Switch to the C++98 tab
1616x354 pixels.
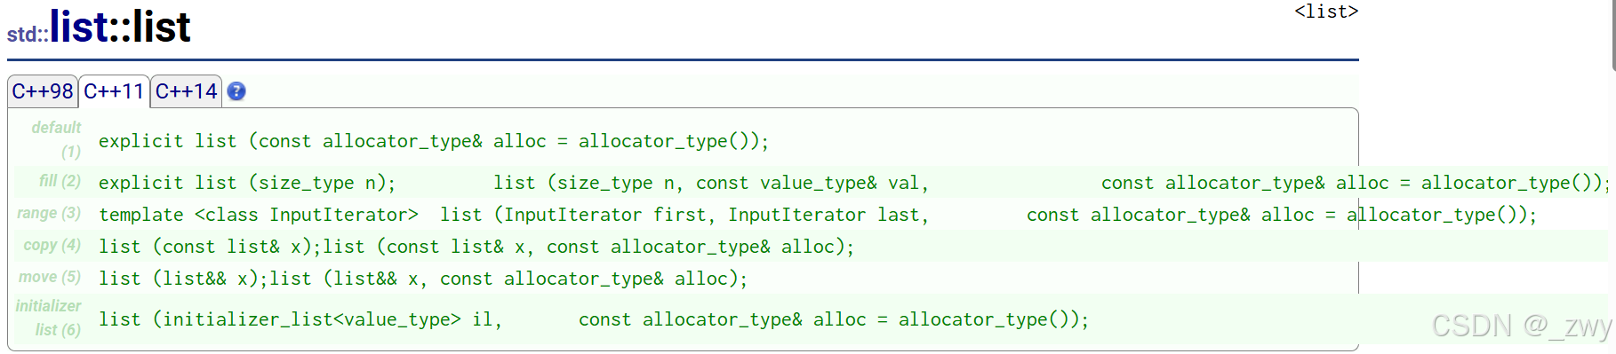pyautogui.click(x=43, y=91)
